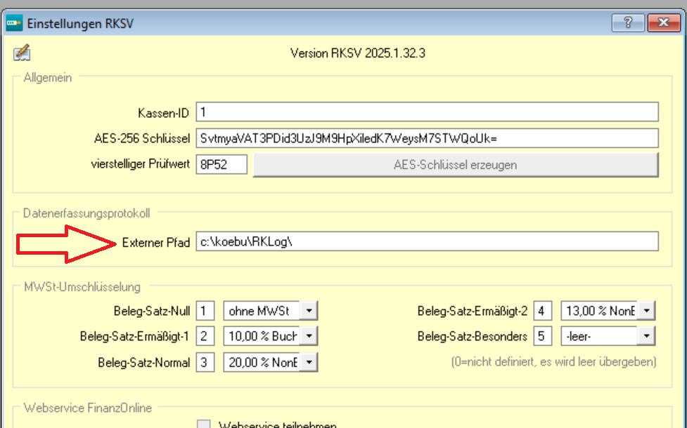The height and width of the screenshot is (428, 687).
Task: Click the Allgemein group title
Action: 48,78
